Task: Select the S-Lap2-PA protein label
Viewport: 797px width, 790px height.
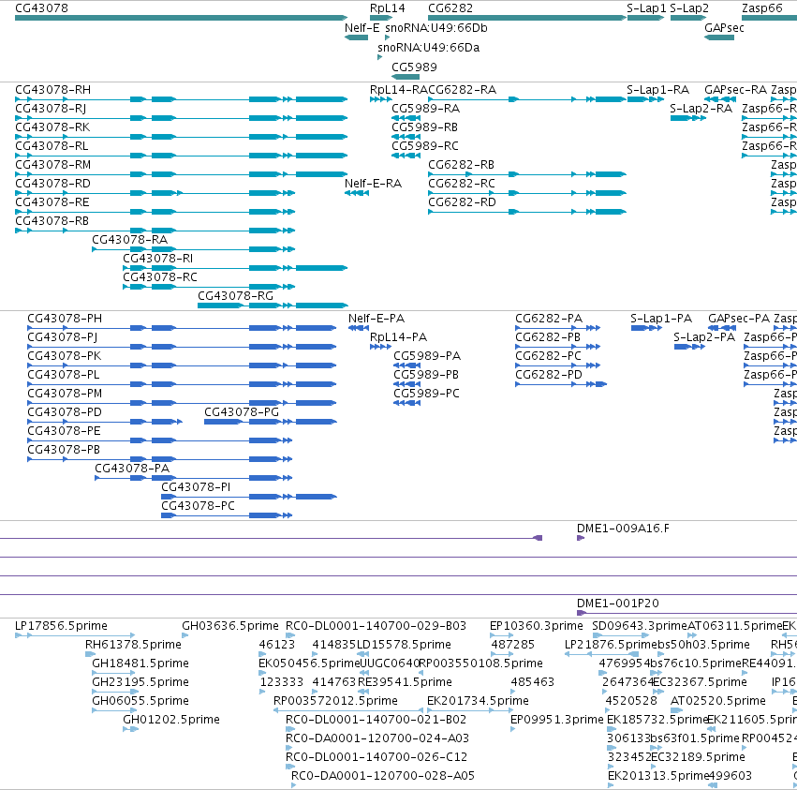Action: pyautogui.click(x=704, y=337)
